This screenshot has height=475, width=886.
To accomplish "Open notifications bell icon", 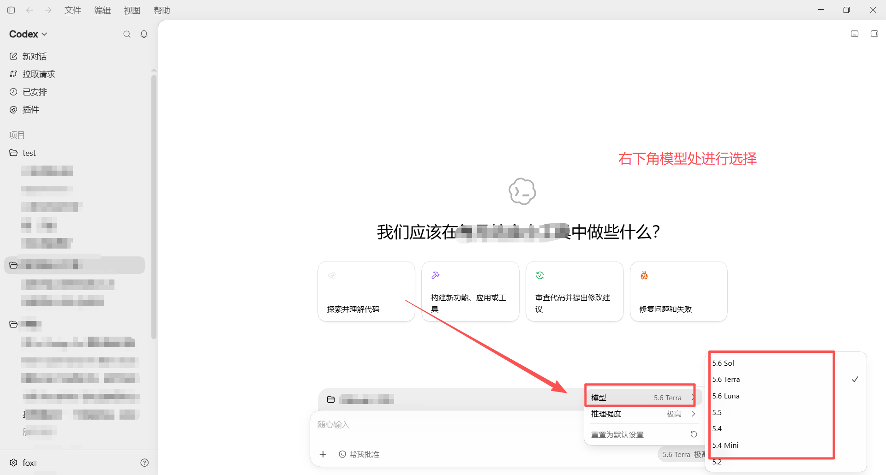I will coord(144,34).
